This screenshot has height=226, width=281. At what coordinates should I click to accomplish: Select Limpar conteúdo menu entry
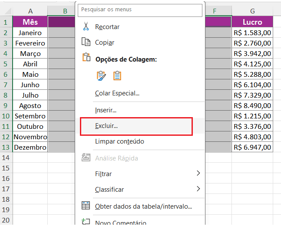pos(119,141)
